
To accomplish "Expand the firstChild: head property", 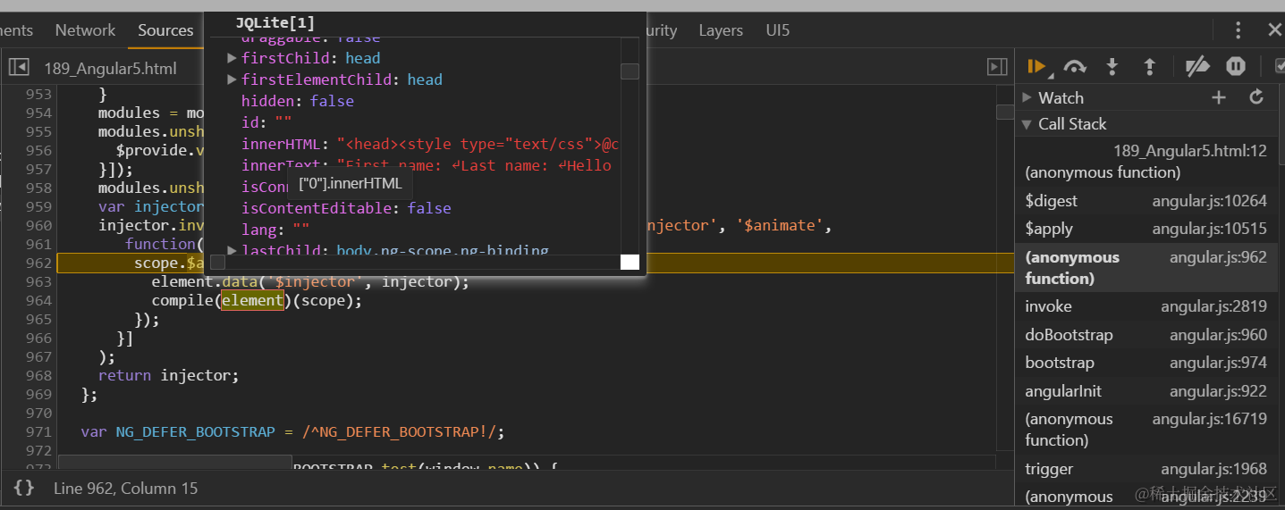I will pos(232,58).
